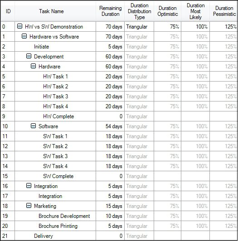Collapse the Marketing summary row
This screenshot has width=238, height=241.
pyautogui.click(x=29, y=206)
